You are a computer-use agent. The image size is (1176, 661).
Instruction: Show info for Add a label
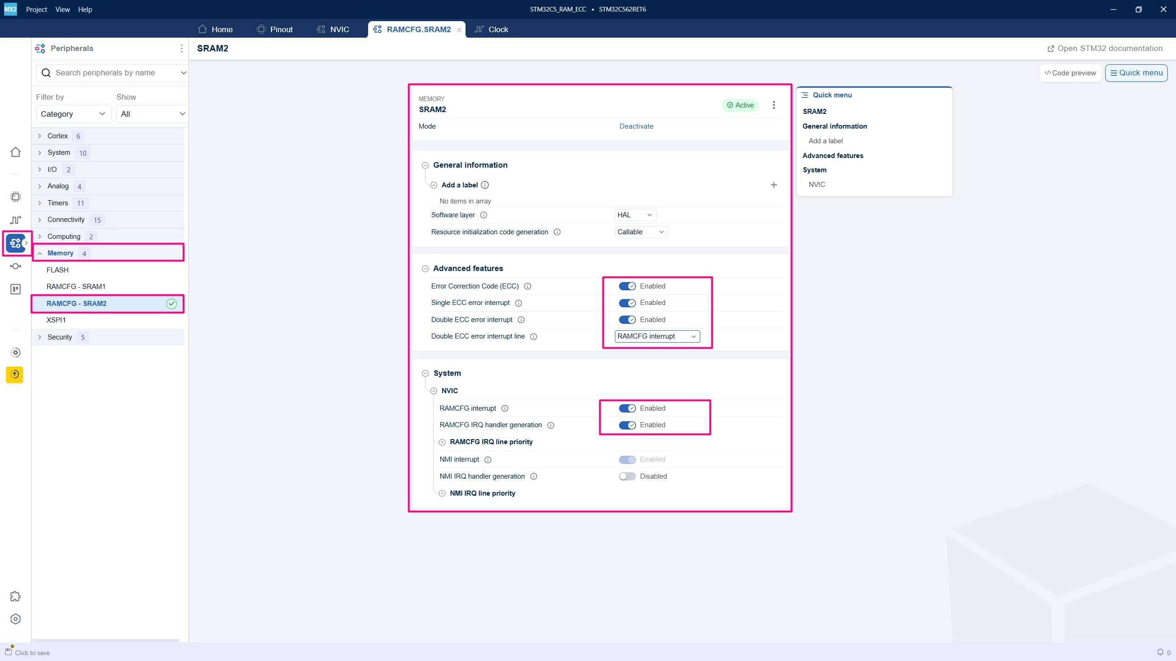[x=485, y=185]
